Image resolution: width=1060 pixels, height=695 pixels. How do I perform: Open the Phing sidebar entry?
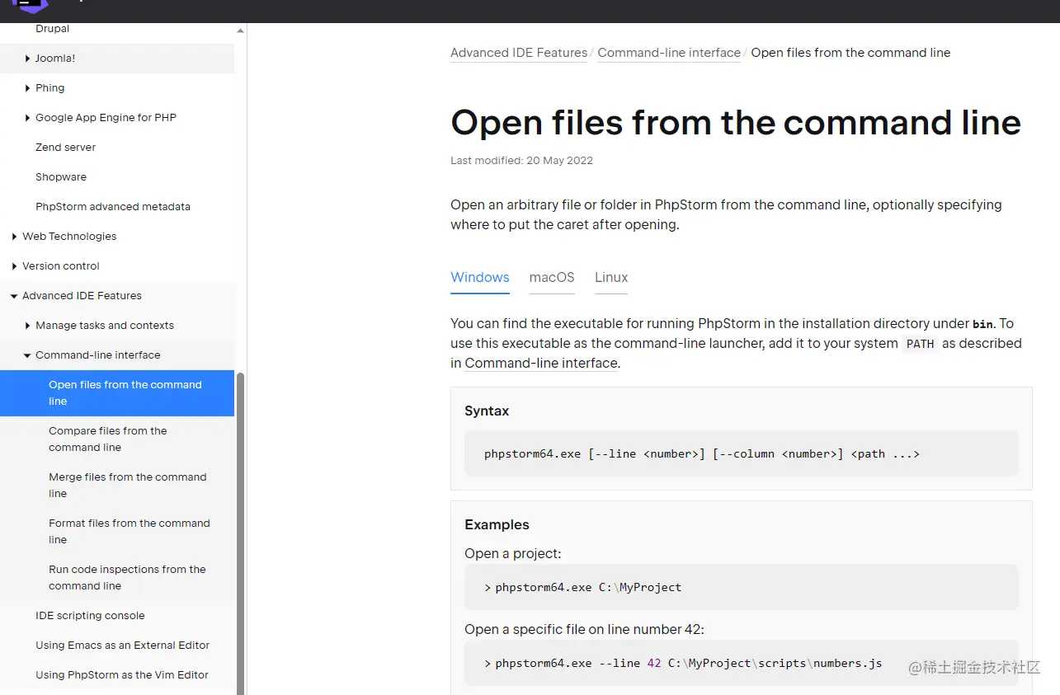click(49, 88)
